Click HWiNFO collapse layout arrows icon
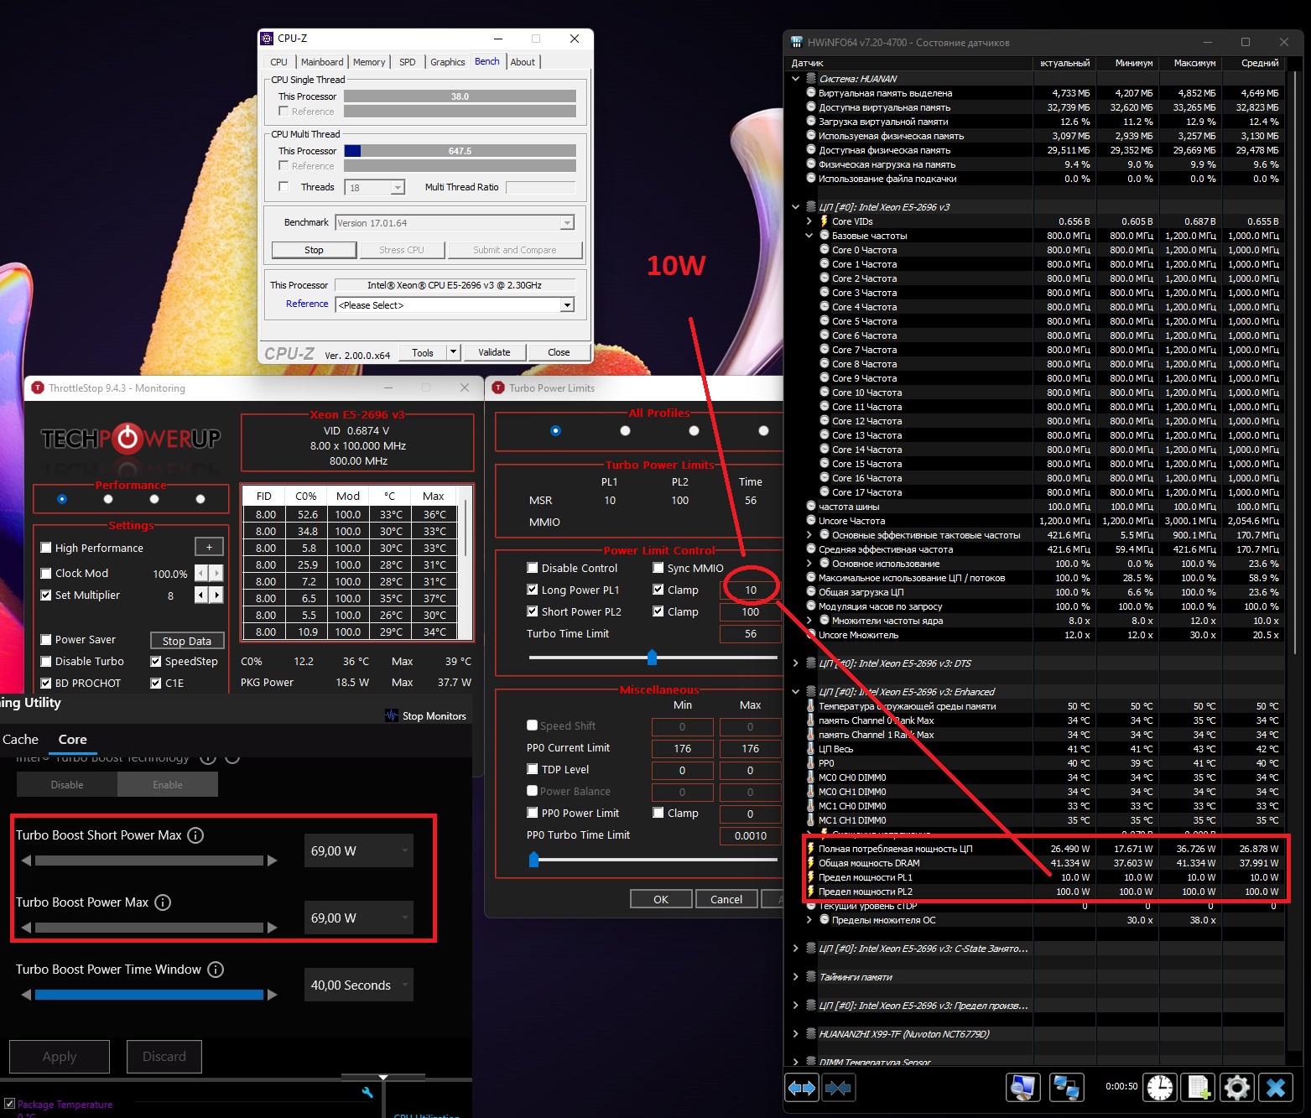 pos(838,1088)
